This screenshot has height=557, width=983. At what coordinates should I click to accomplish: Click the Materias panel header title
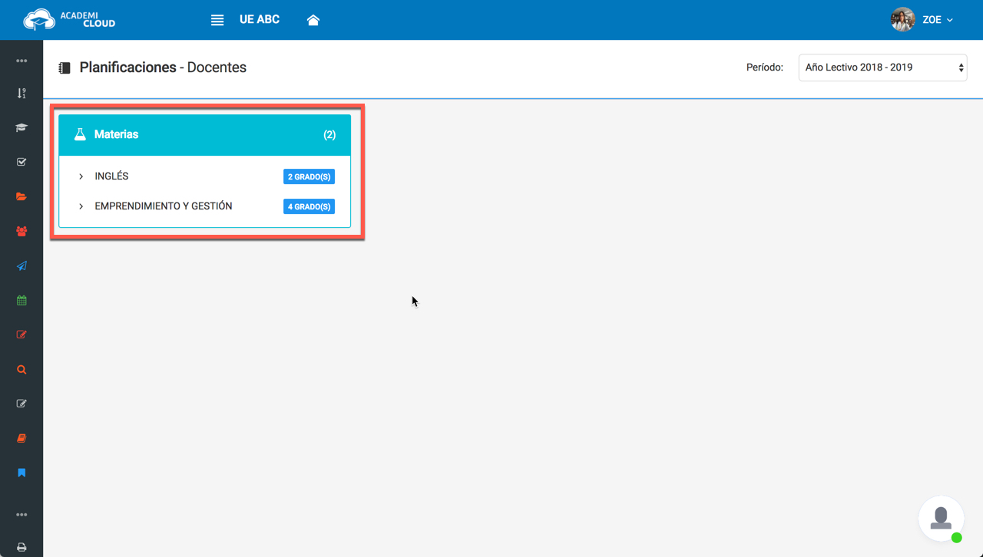tap(116, 134)
